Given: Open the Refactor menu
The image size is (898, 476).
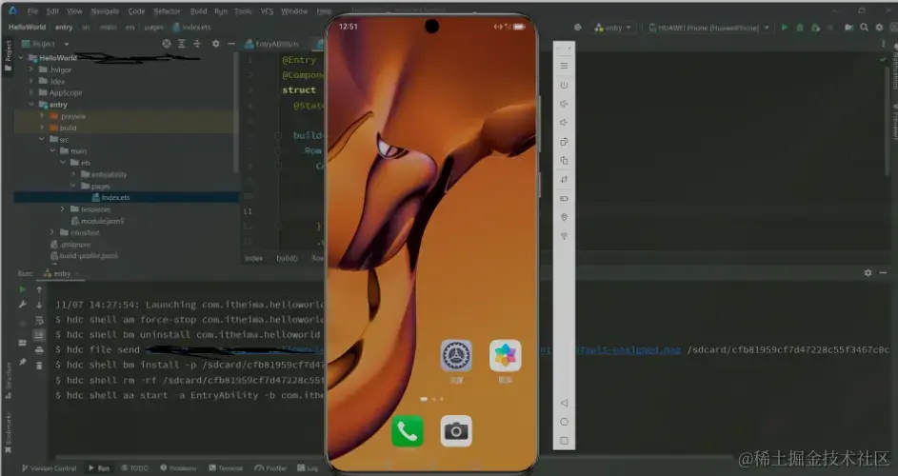Looking at the screenshot, I should (168, 10).
